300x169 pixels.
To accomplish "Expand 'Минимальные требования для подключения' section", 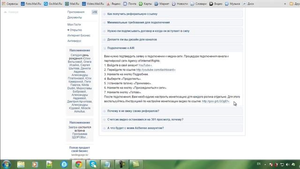I will coord(172,23).
